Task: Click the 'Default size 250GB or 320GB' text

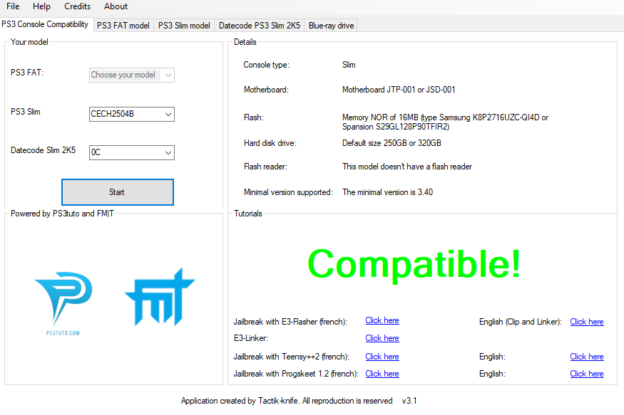Action: pos(392,143)
